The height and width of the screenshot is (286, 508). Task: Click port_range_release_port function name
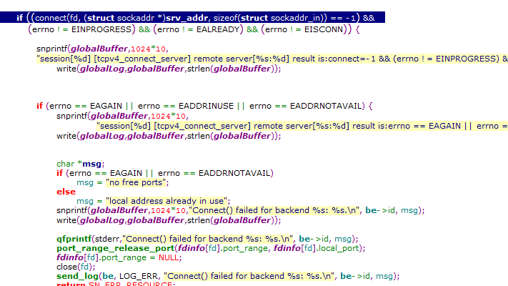click(116, 248)
